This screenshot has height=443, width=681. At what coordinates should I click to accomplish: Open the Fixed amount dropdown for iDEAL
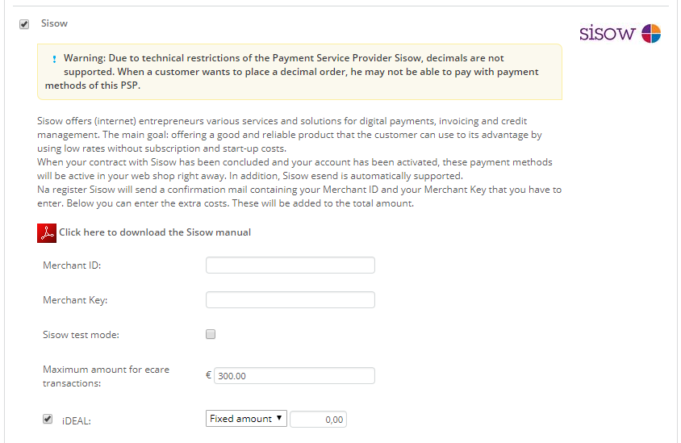pyautogui.click(x=246, y=419)
